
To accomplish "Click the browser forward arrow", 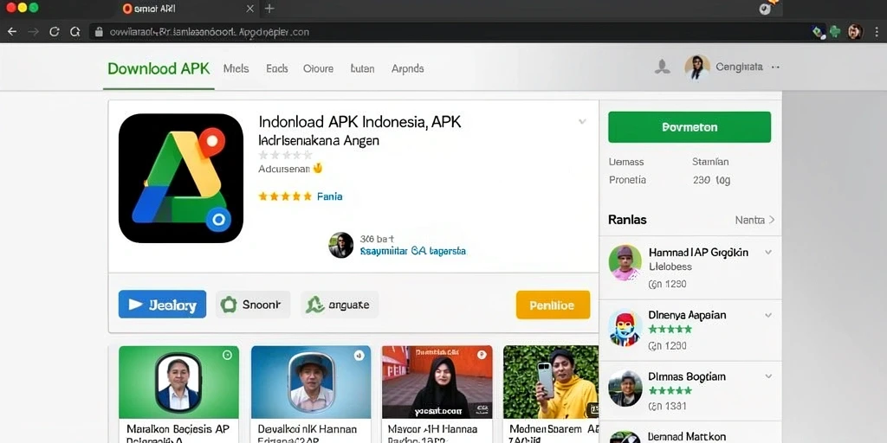I will tap(34, 32).
